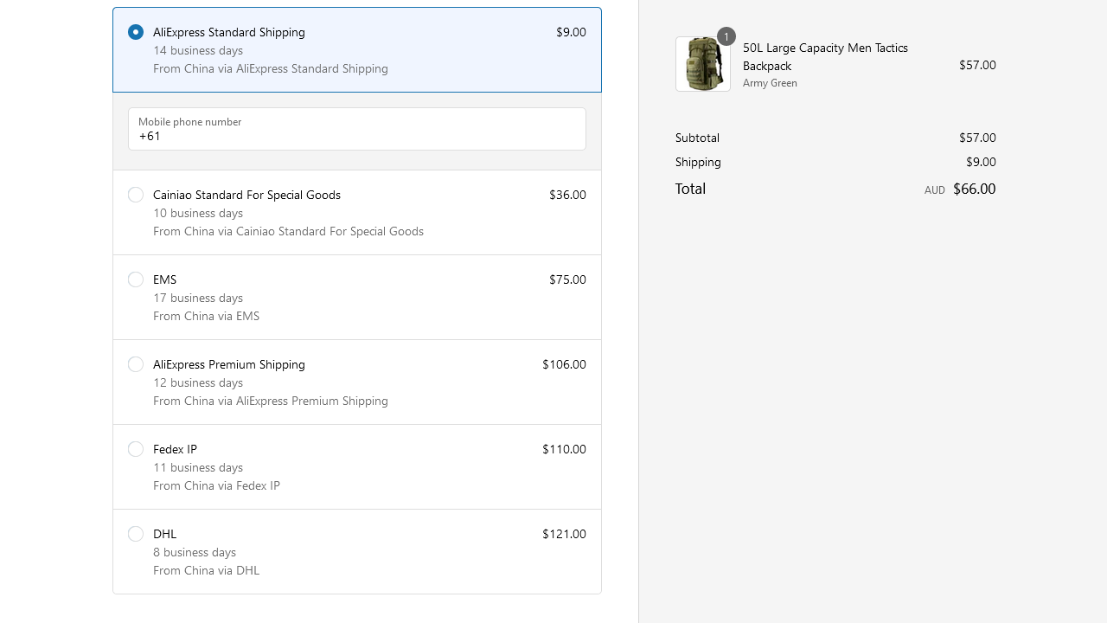Click the $66.00 total amount
This screenshot has width=1107, height=623.
[x=974, y=189]
